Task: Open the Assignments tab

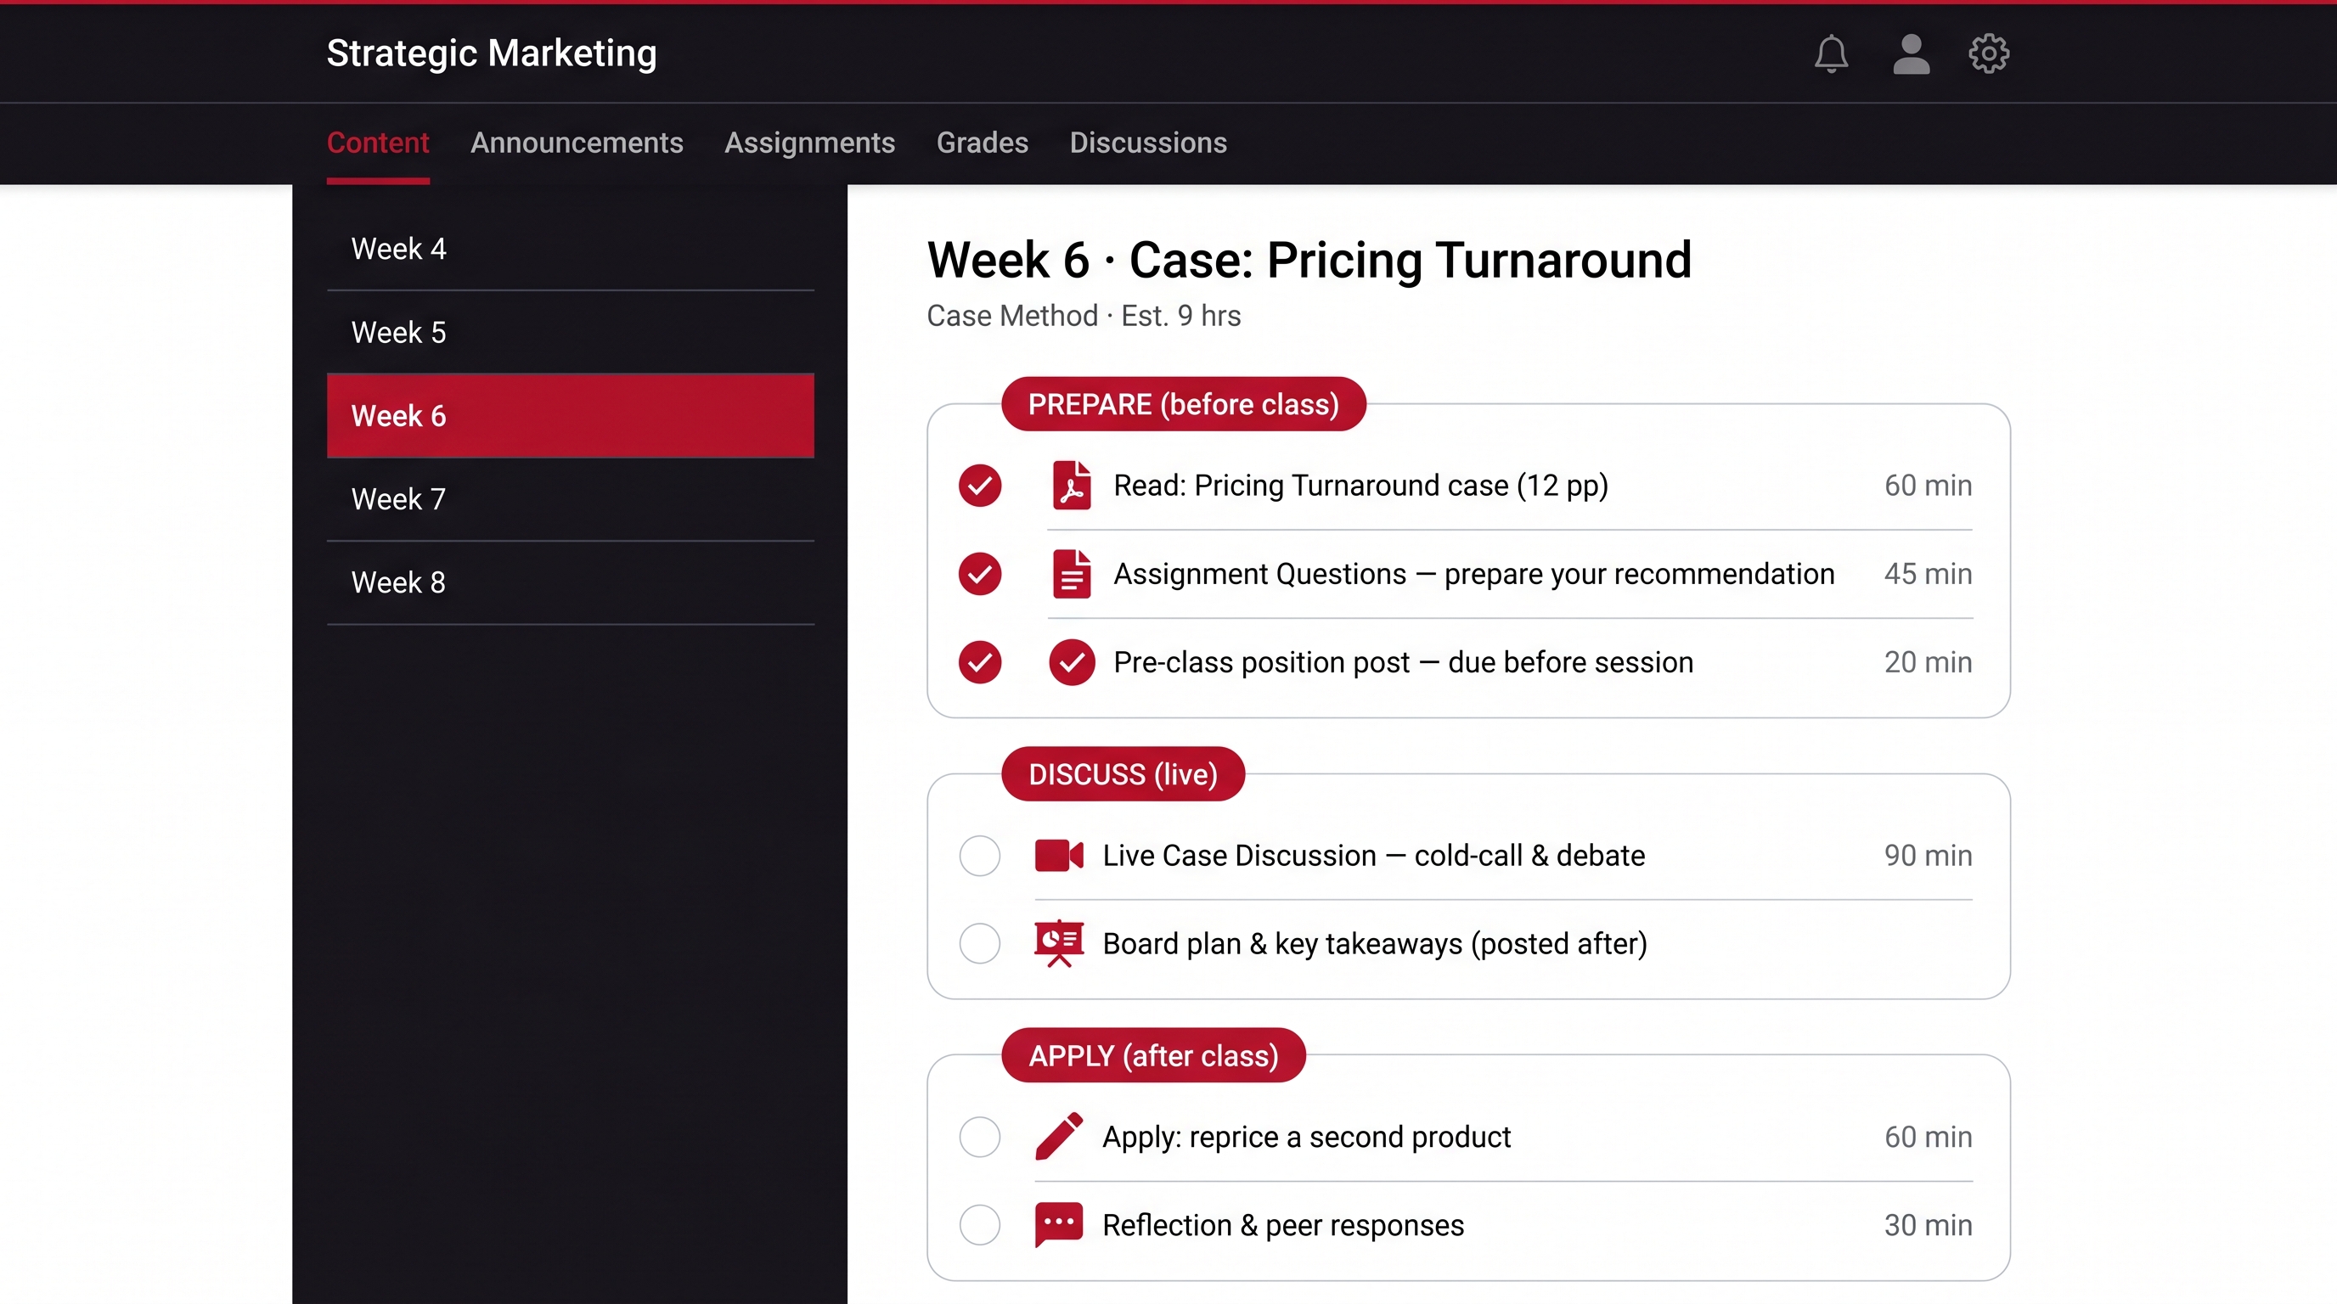Action: [809, 143]
